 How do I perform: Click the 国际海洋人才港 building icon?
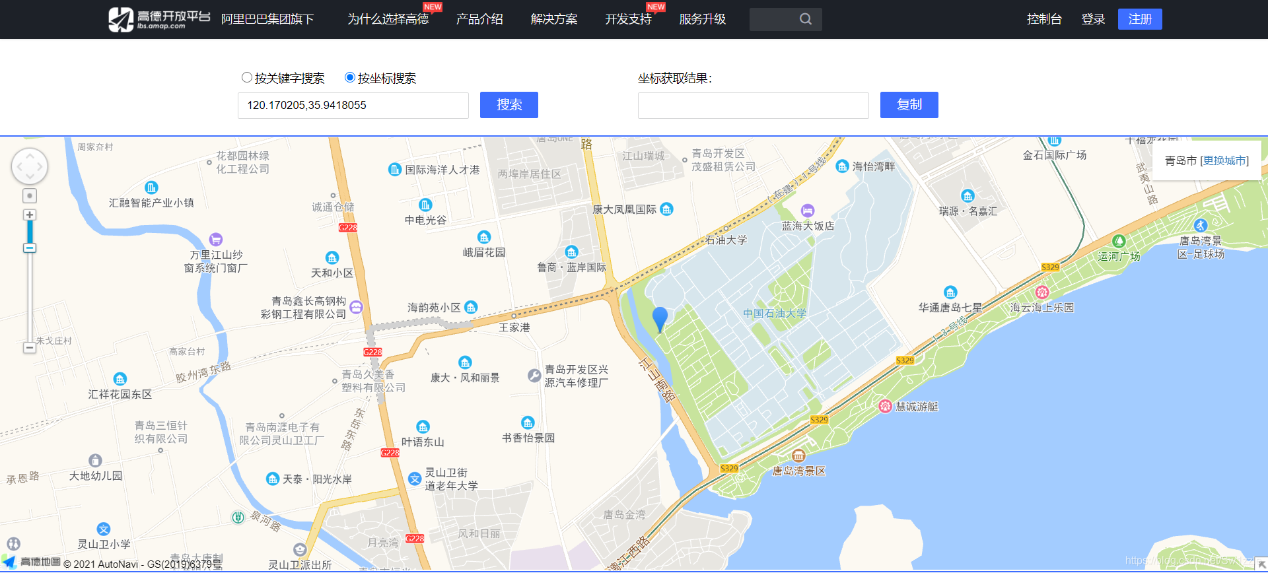click(x=395, y=170)
